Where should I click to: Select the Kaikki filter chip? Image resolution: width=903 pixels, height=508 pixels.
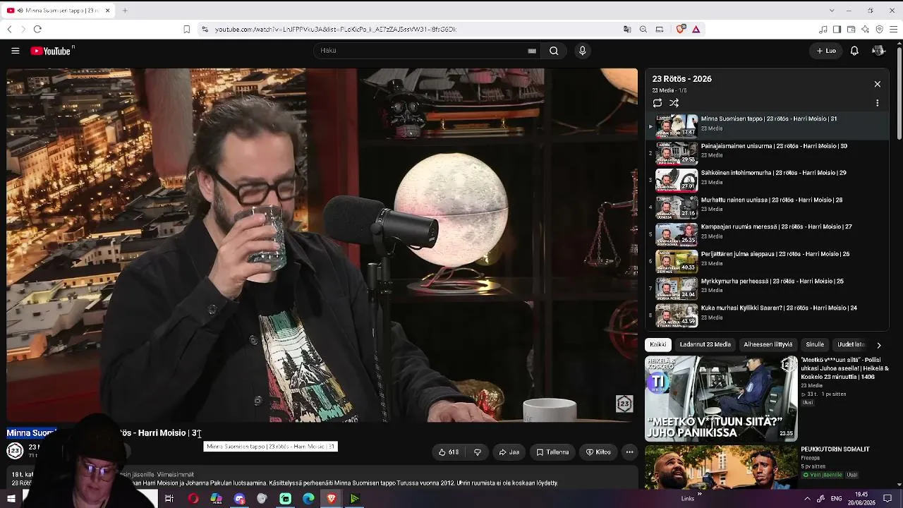(x=657, y=344)
